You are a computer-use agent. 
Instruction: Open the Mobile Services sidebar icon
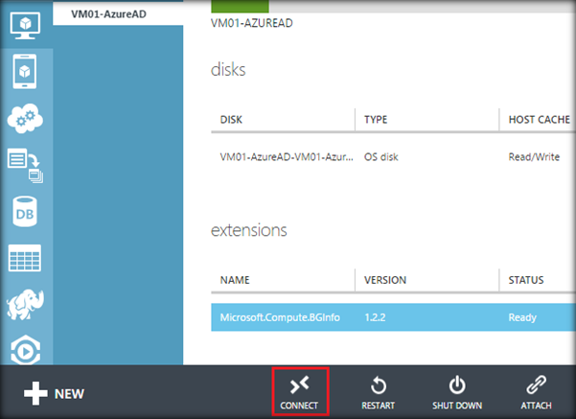point(25,71)
